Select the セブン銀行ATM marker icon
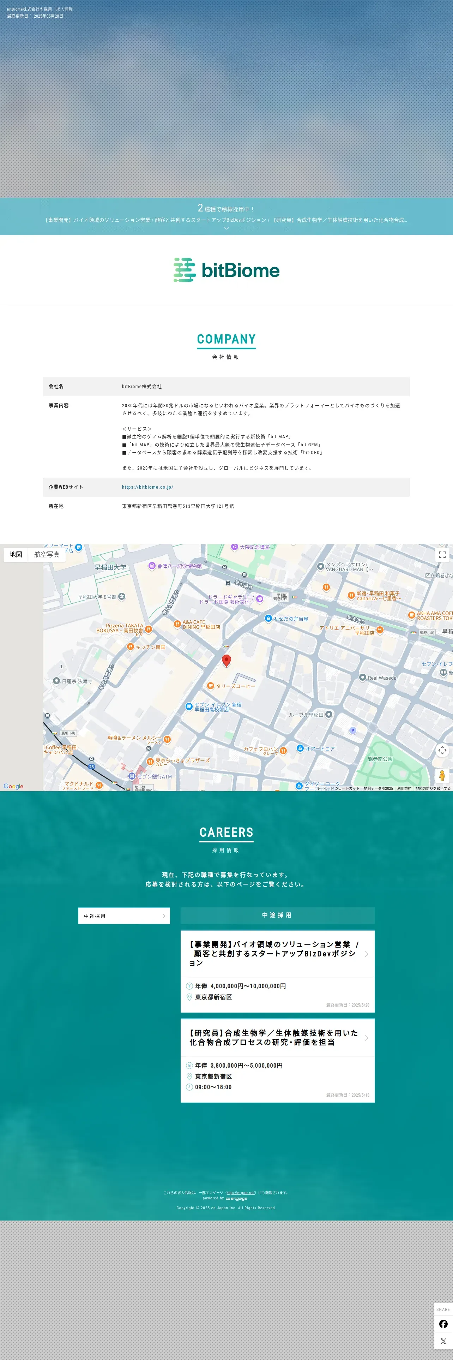 [132, 776]
